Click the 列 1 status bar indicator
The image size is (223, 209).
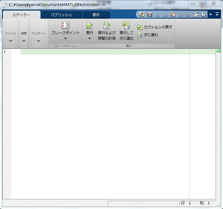[x=205, y=203]
